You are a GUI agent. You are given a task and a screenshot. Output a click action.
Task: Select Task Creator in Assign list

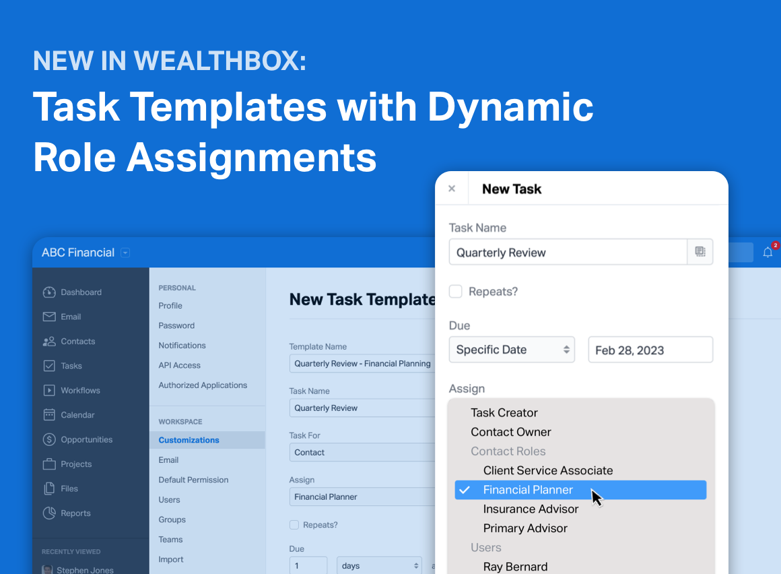coord(504,412)
